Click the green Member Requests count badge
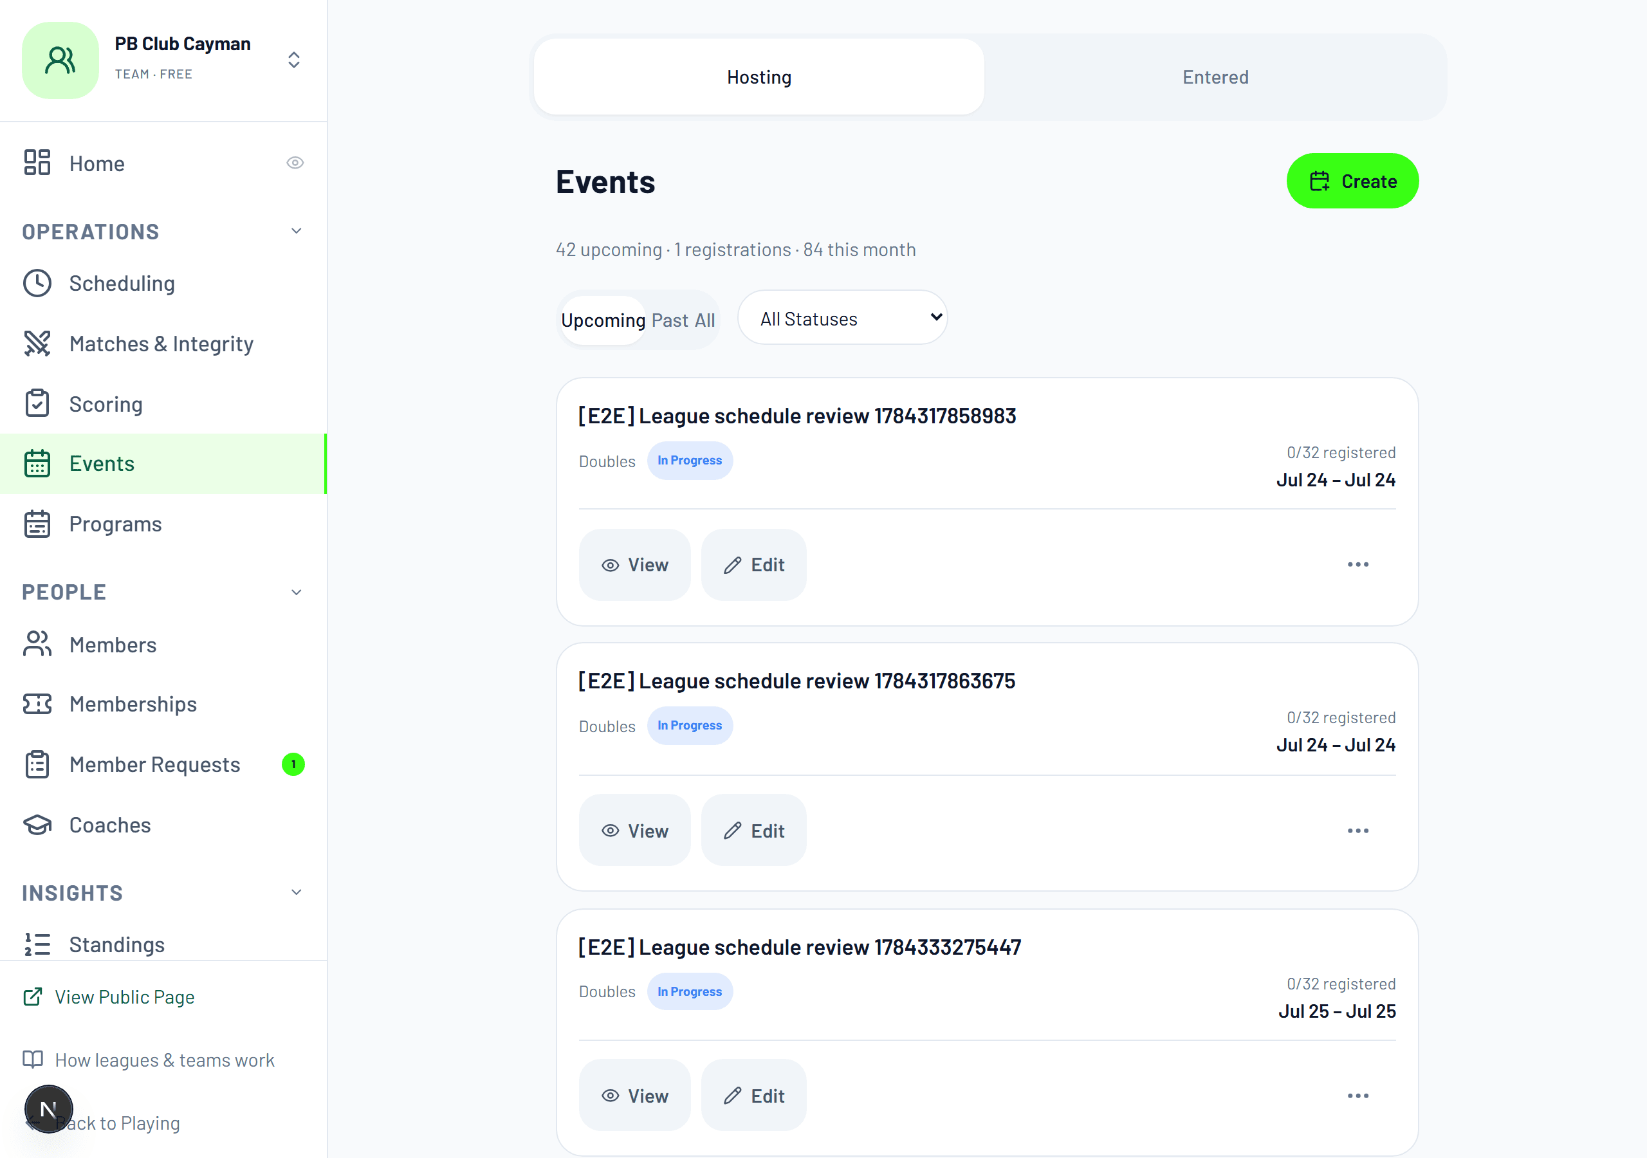This screenshot has width=1647, height=1158. 293,764
